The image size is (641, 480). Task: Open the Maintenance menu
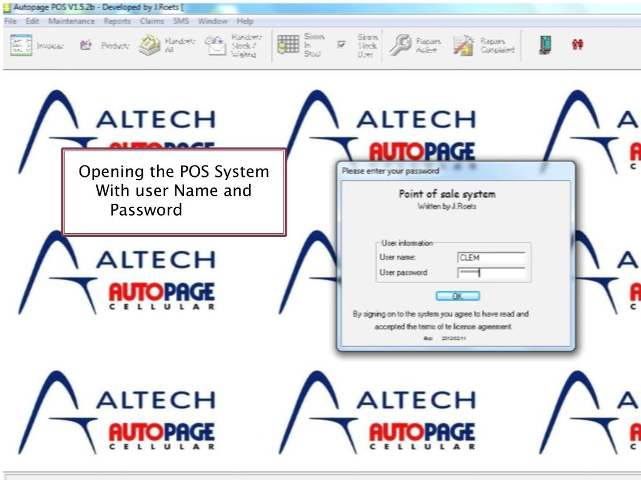(71, 21)
